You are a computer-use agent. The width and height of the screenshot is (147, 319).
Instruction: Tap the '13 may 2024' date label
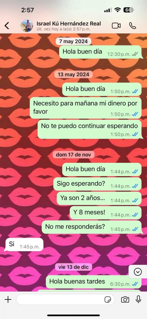pyautogui.click(x=73, y=74)
